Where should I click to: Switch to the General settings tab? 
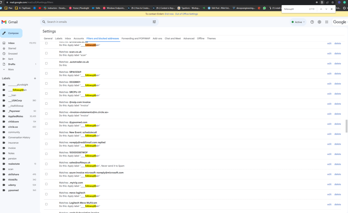click(x=48, y=39)
